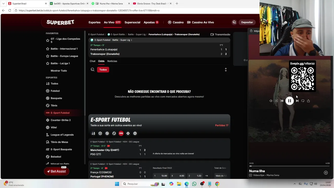Open WhatsApp from the Windows taskbar
The image size is (334, 188).
(194, 184)
